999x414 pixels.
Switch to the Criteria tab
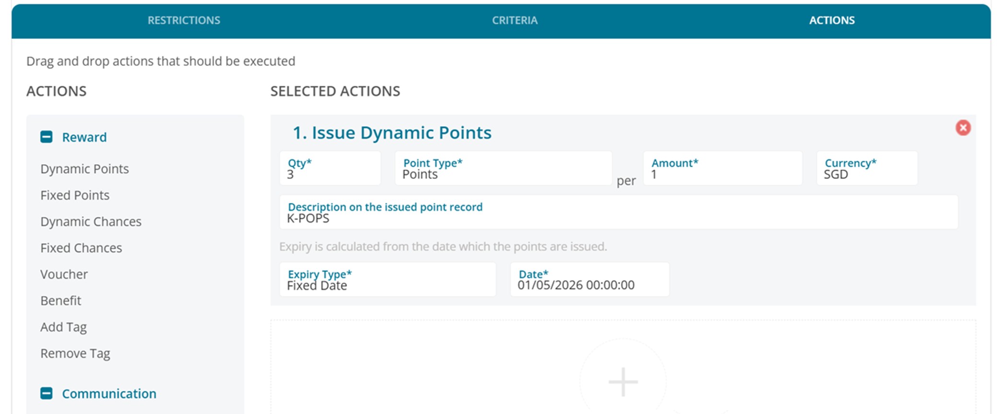point(514,21)
